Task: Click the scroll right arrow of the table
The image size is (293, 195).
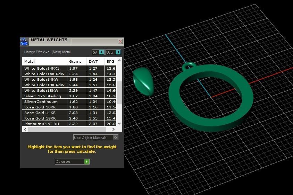Action: [113, 129]
